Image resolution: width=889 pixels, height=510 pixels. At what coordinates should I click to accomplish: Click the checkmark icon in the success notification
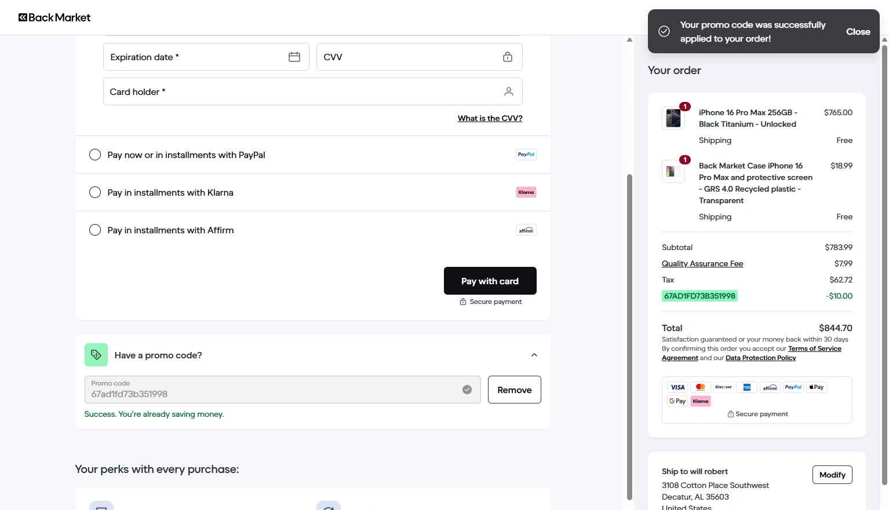click(x=664, y=31)
